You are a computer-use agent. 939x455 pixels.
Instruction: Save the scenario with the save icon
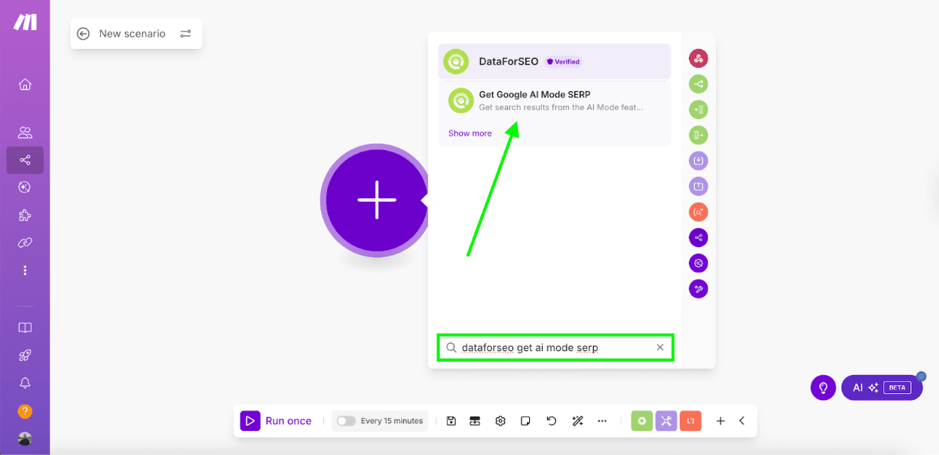451,420
